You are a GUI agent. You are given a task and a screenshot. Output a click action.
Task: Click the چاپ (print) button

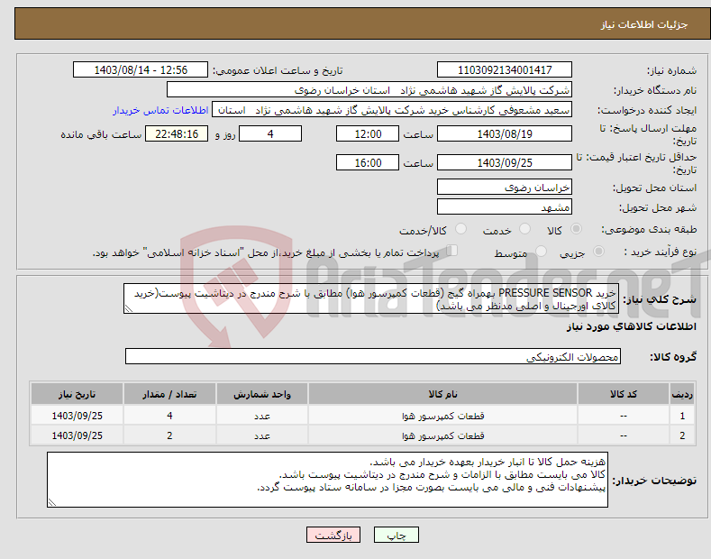click(396, 535)
